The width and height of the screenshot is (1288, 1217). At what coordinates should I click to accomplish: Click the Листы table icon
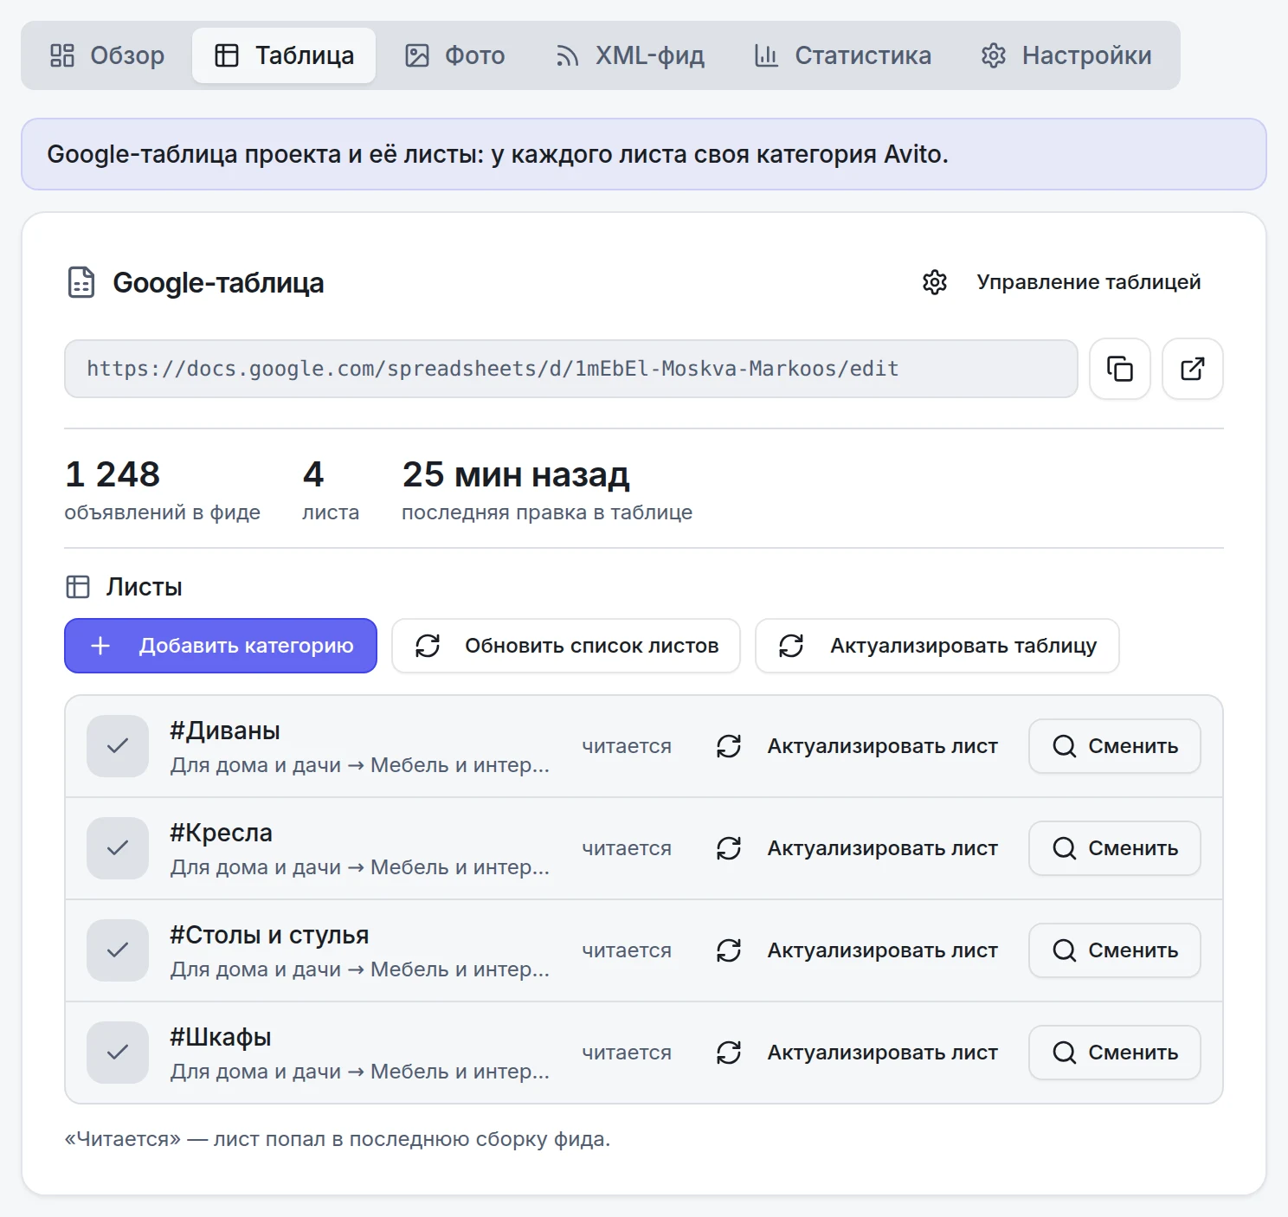click(x=78, y=587)
